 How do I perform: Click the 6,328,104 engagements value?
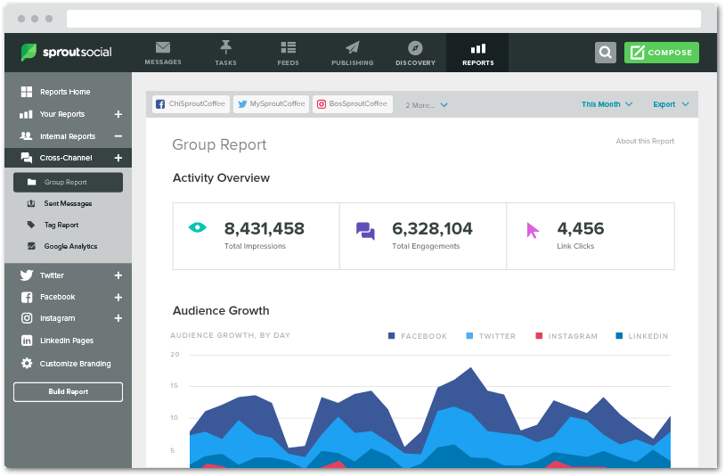[432, 228]
